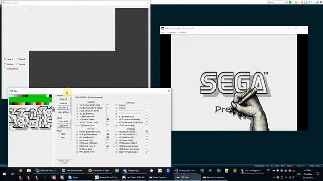Open Command menu in RetroArch window
Screen dimensions: 323x181
click(172, 32)
